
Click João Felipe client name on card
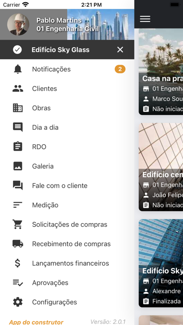168,195
